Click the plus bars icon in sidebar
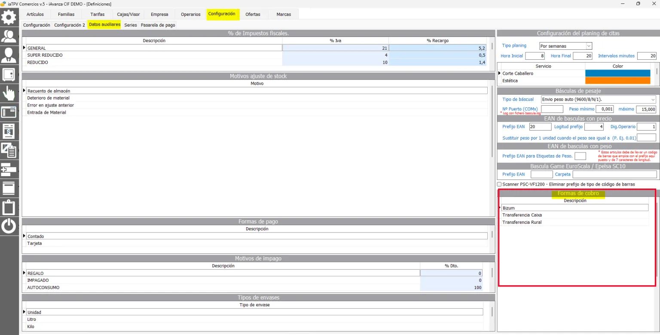 click(x=9, y=169)
